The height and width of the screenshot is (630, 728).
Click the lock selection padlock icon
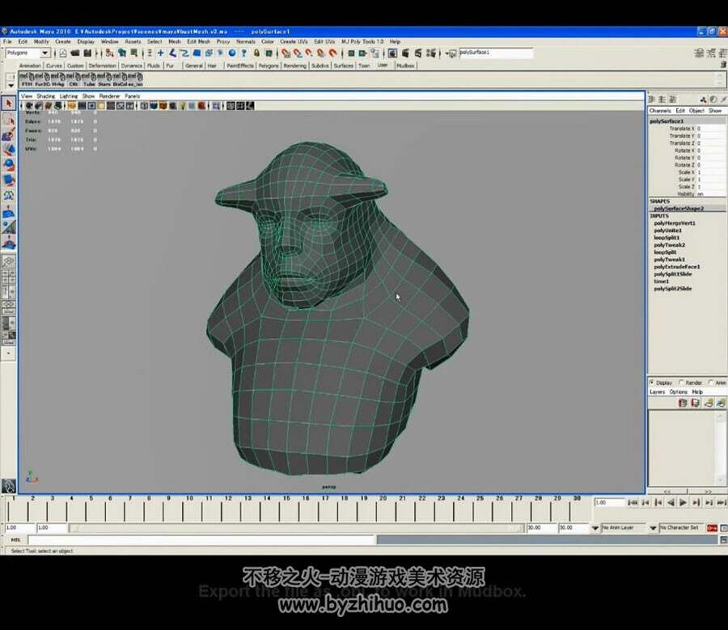256,53
